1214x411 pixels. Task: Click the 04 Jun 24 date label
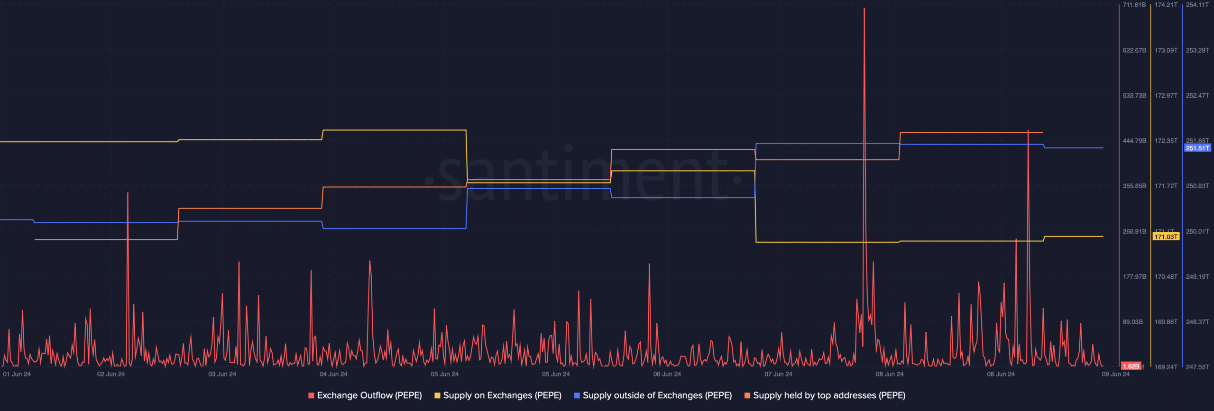(333, 374)
